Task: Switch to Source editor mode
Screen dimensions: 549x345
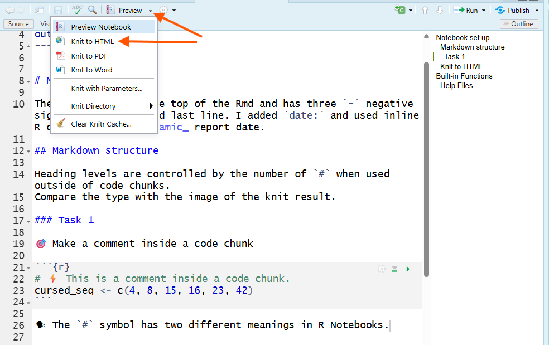Action: (x=18, y=24)
